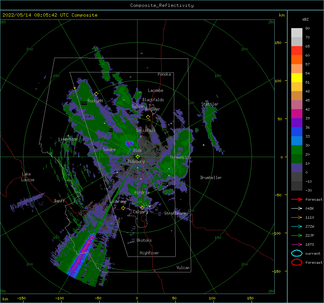The width and height of the screenshot is (324, 303).
Task: Click the HighRiver label
Action: pos(149,253)
